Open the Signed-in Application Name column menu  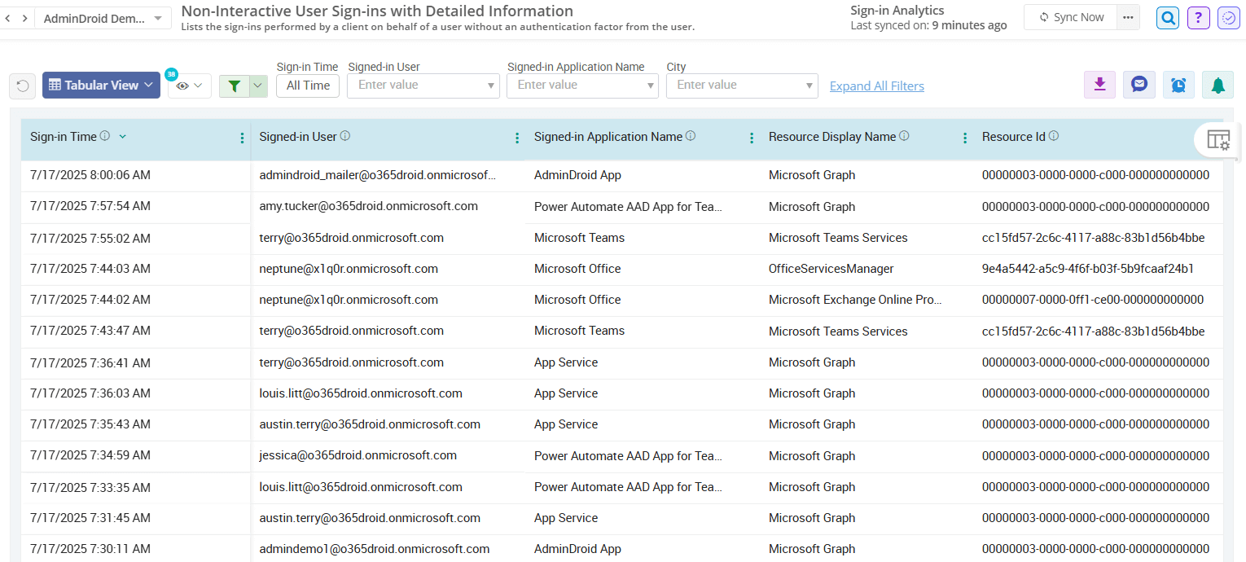tap(751, 138)
